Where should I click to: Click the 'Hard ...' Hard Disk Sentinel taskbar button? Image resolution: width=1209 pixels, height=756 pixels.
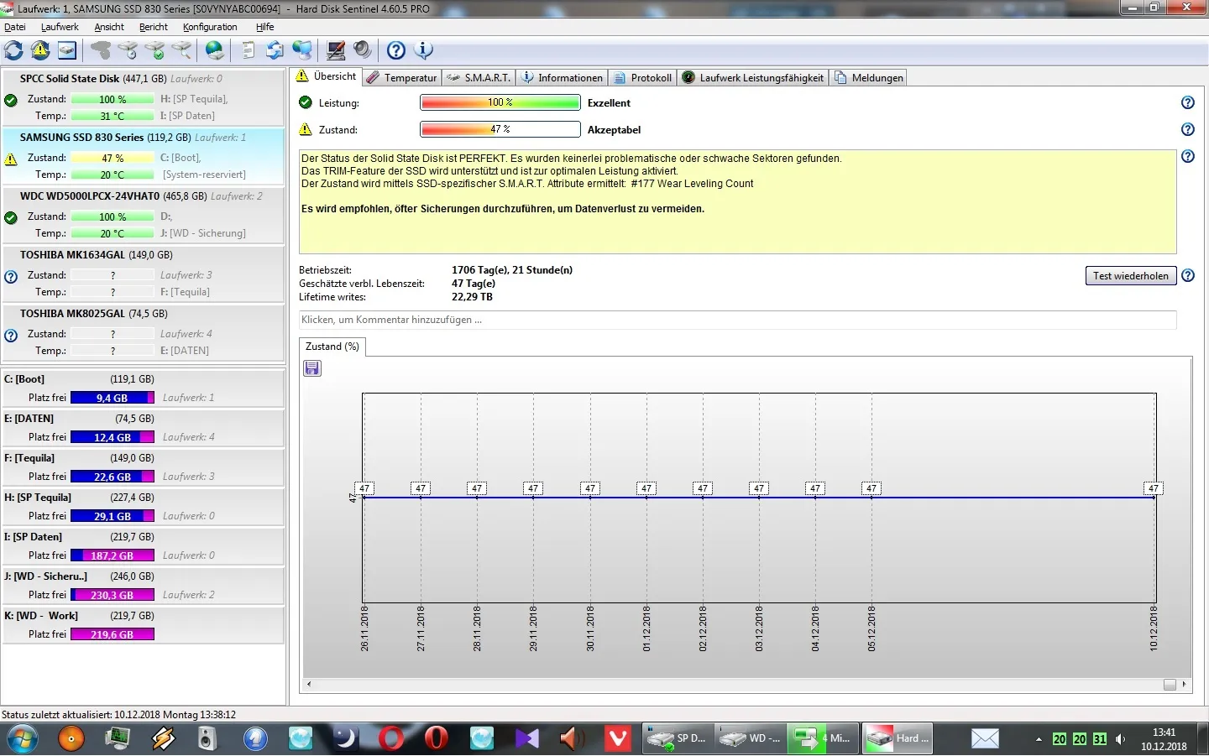898,738
